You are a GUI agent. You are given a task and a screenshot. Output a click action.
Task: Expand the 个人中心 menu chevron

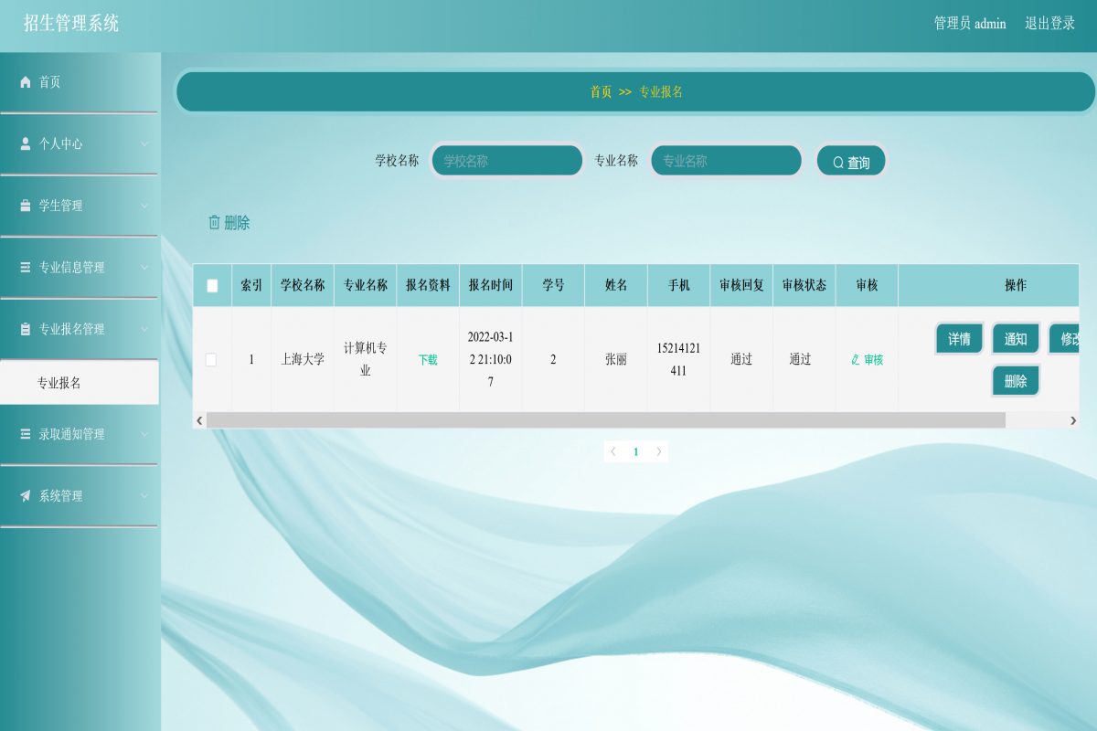tap(144, 144)
